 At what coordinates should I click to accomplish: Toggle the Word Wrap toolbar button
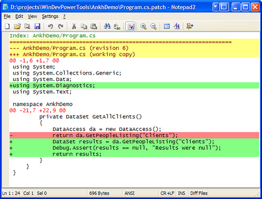(x=130, y=26)
